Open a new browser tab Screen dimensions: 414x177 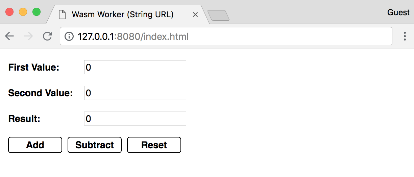218,15
